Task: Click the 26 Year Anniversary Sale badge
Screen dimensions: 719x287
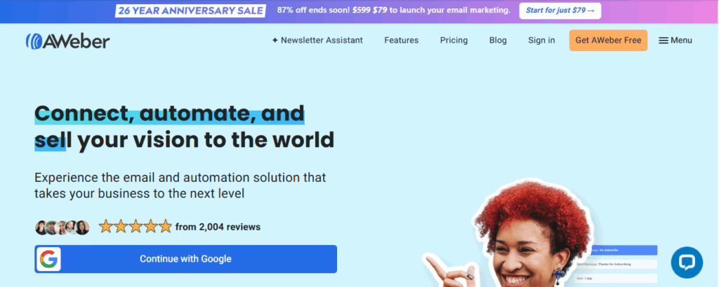Action: pyautogui.click(x=190, y=10)
